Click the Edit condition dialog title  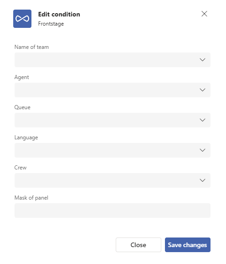[x=59, y=14]
